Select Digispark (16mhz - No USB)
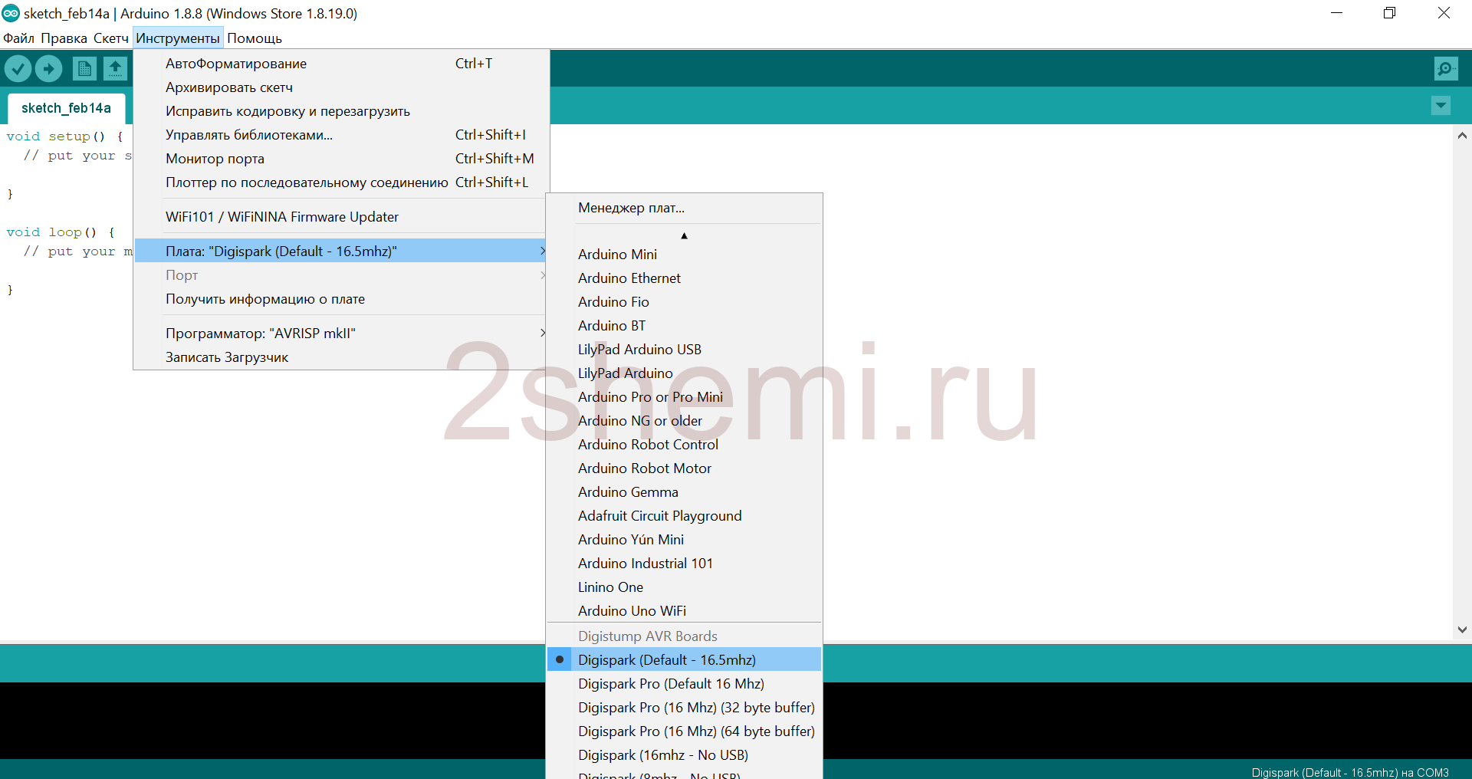The width and height of the screenshot is (1472, 779). (684, 755)
